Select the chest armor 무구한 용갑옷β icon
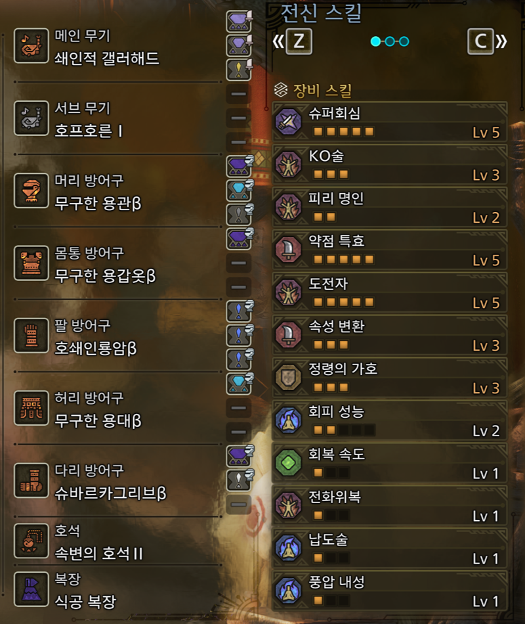 [x=31, y=263]
